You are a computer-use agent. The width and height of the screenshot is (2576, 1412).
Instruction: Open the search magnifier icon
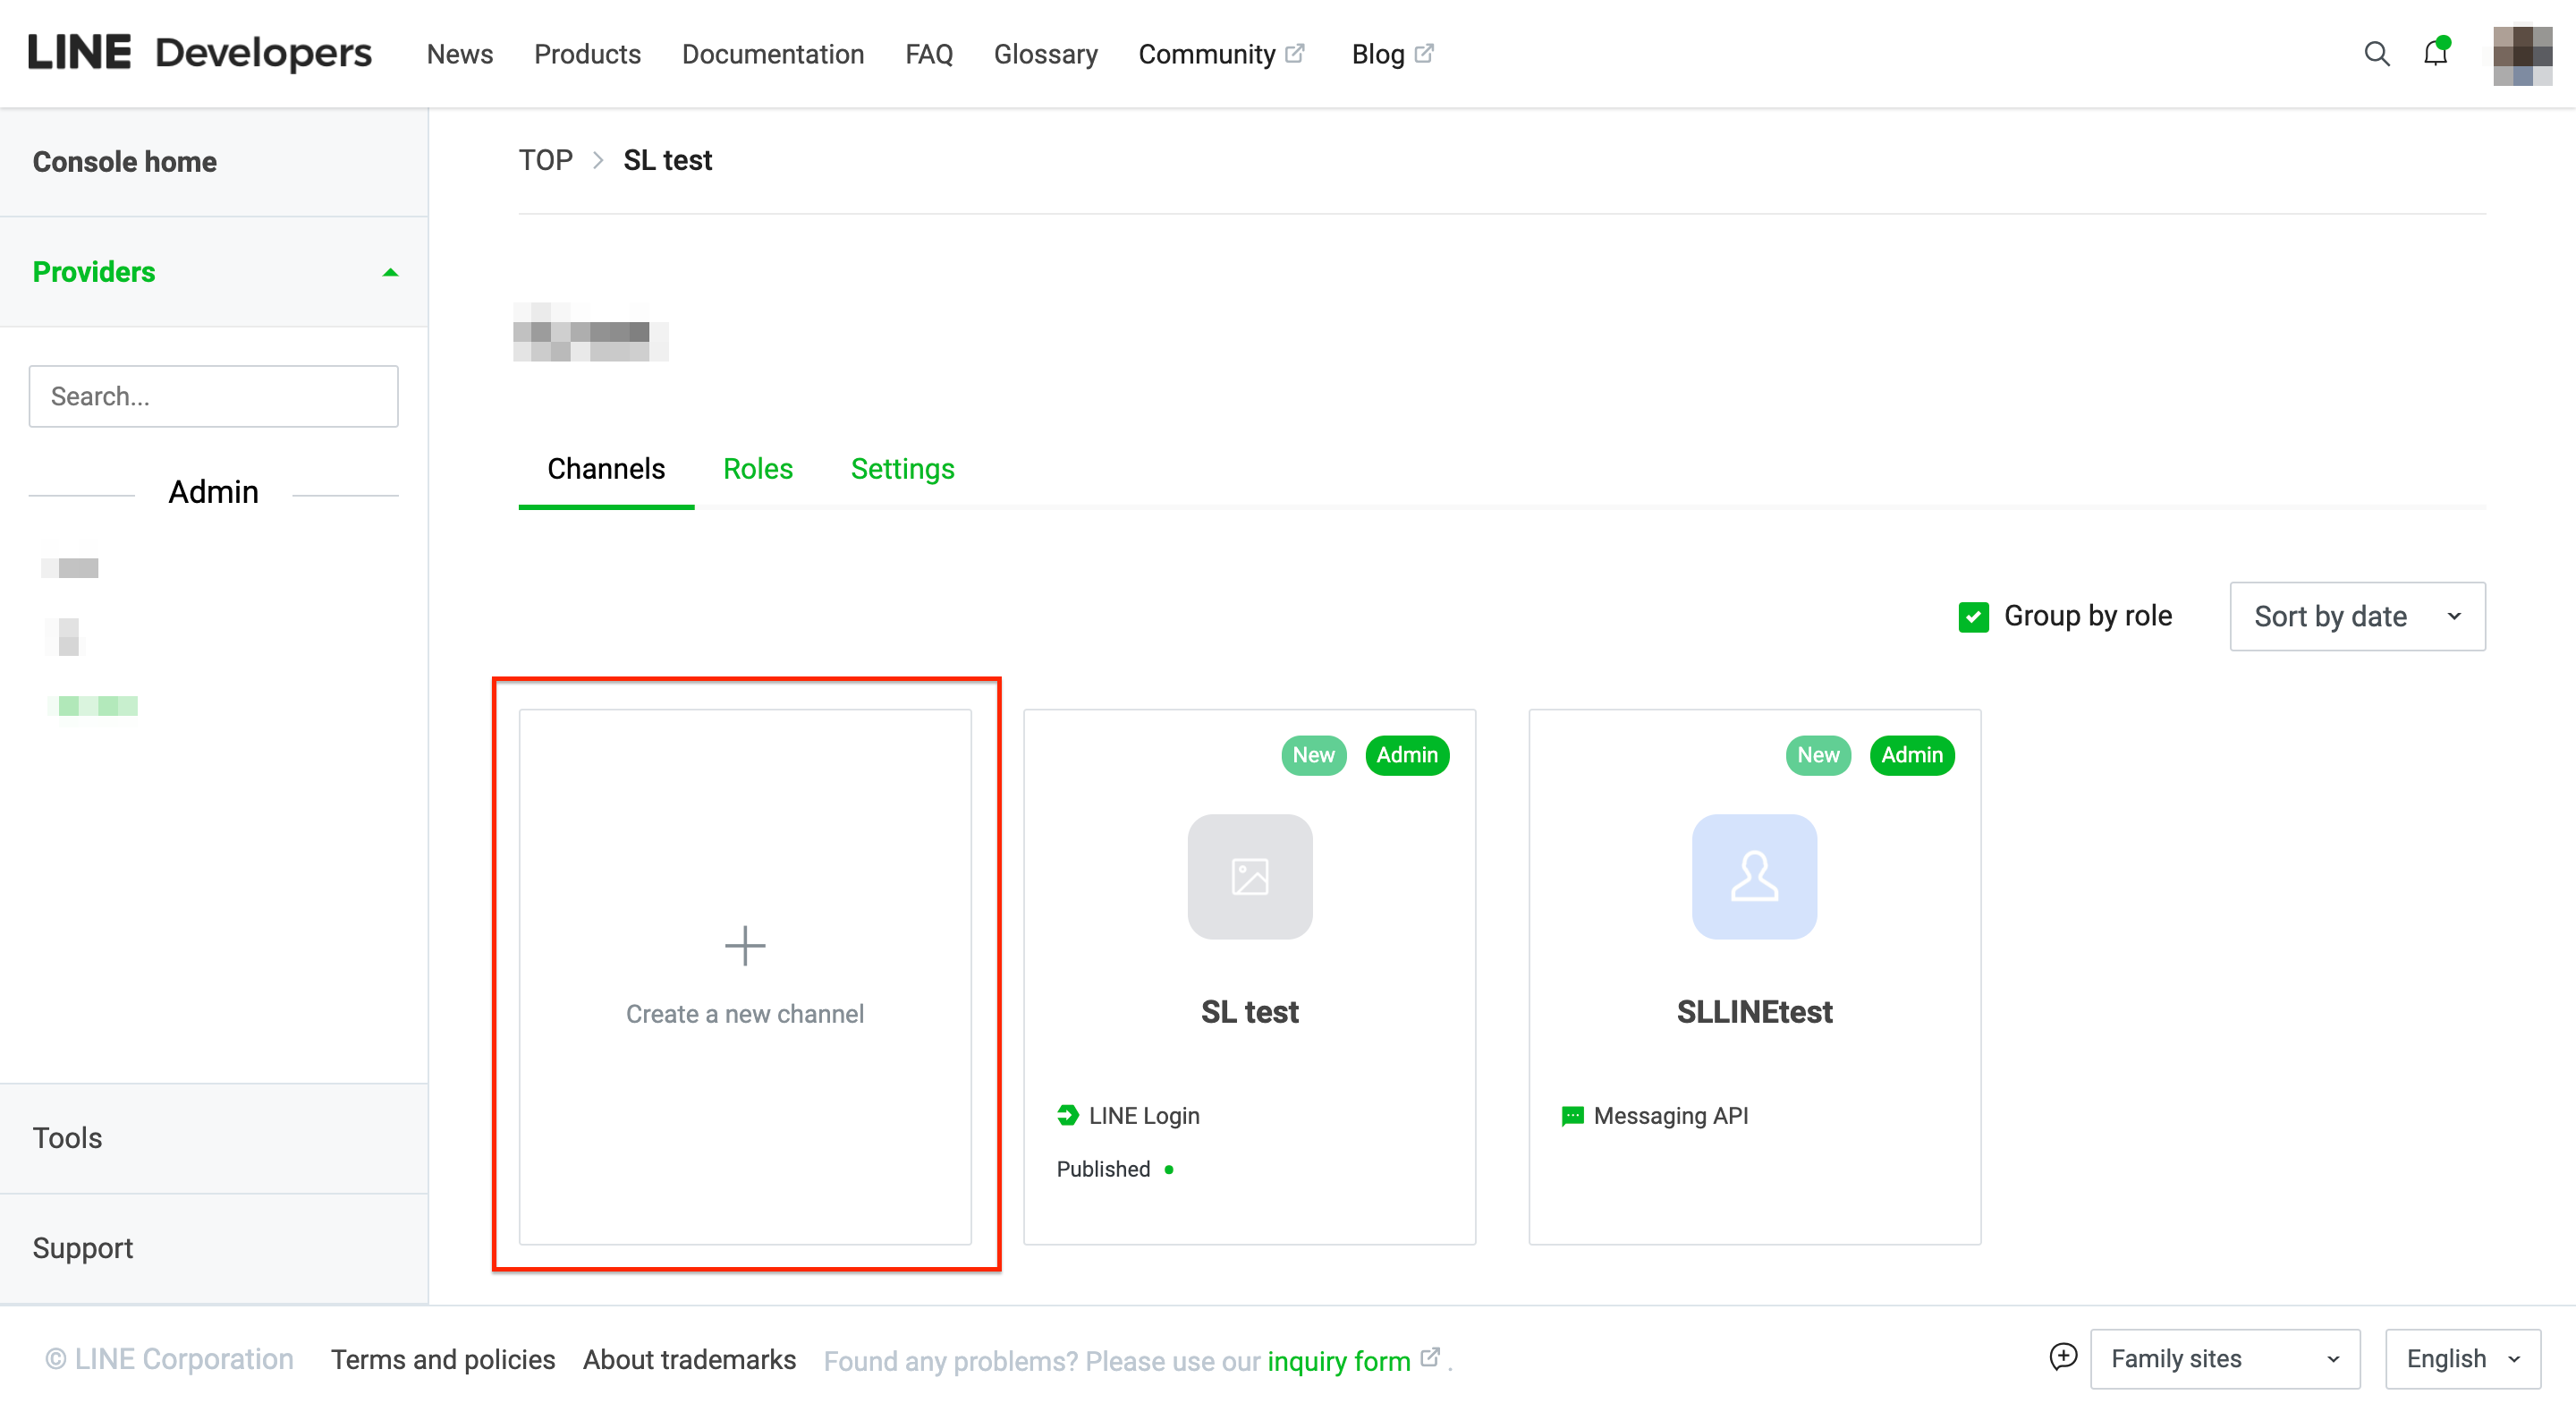2376,54
